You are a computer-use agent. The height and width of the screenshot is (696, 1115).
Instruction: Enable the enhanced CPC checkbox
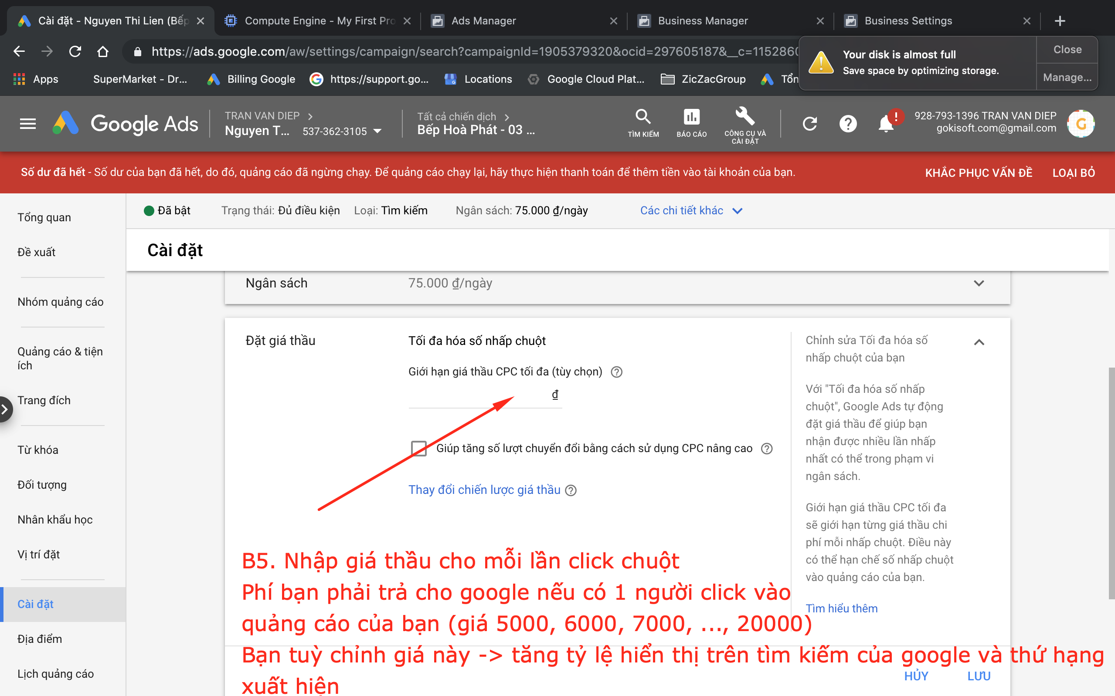point(418,448)
